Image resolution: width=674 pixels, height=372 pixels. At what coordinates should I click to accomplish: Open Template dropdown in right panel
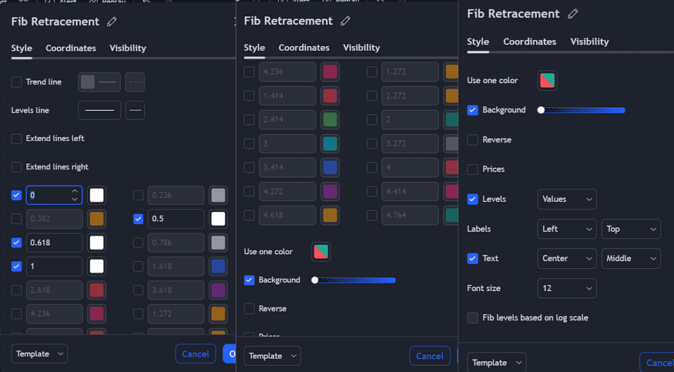point(497,363)
